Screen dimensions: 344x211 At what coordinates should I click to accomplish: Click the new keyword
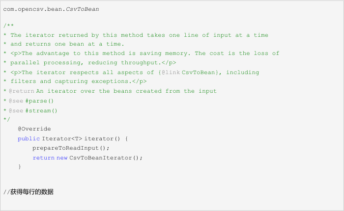point(61,158)
